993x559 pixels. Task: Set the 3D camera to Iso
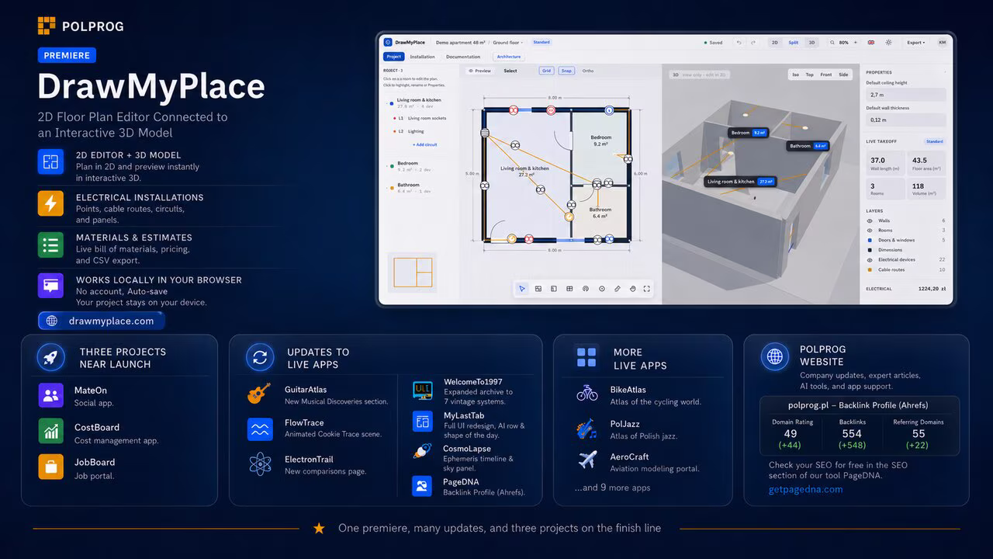coord(795,75)
